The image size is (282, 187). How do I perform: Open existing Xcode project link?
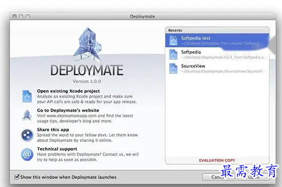[68, 91]
